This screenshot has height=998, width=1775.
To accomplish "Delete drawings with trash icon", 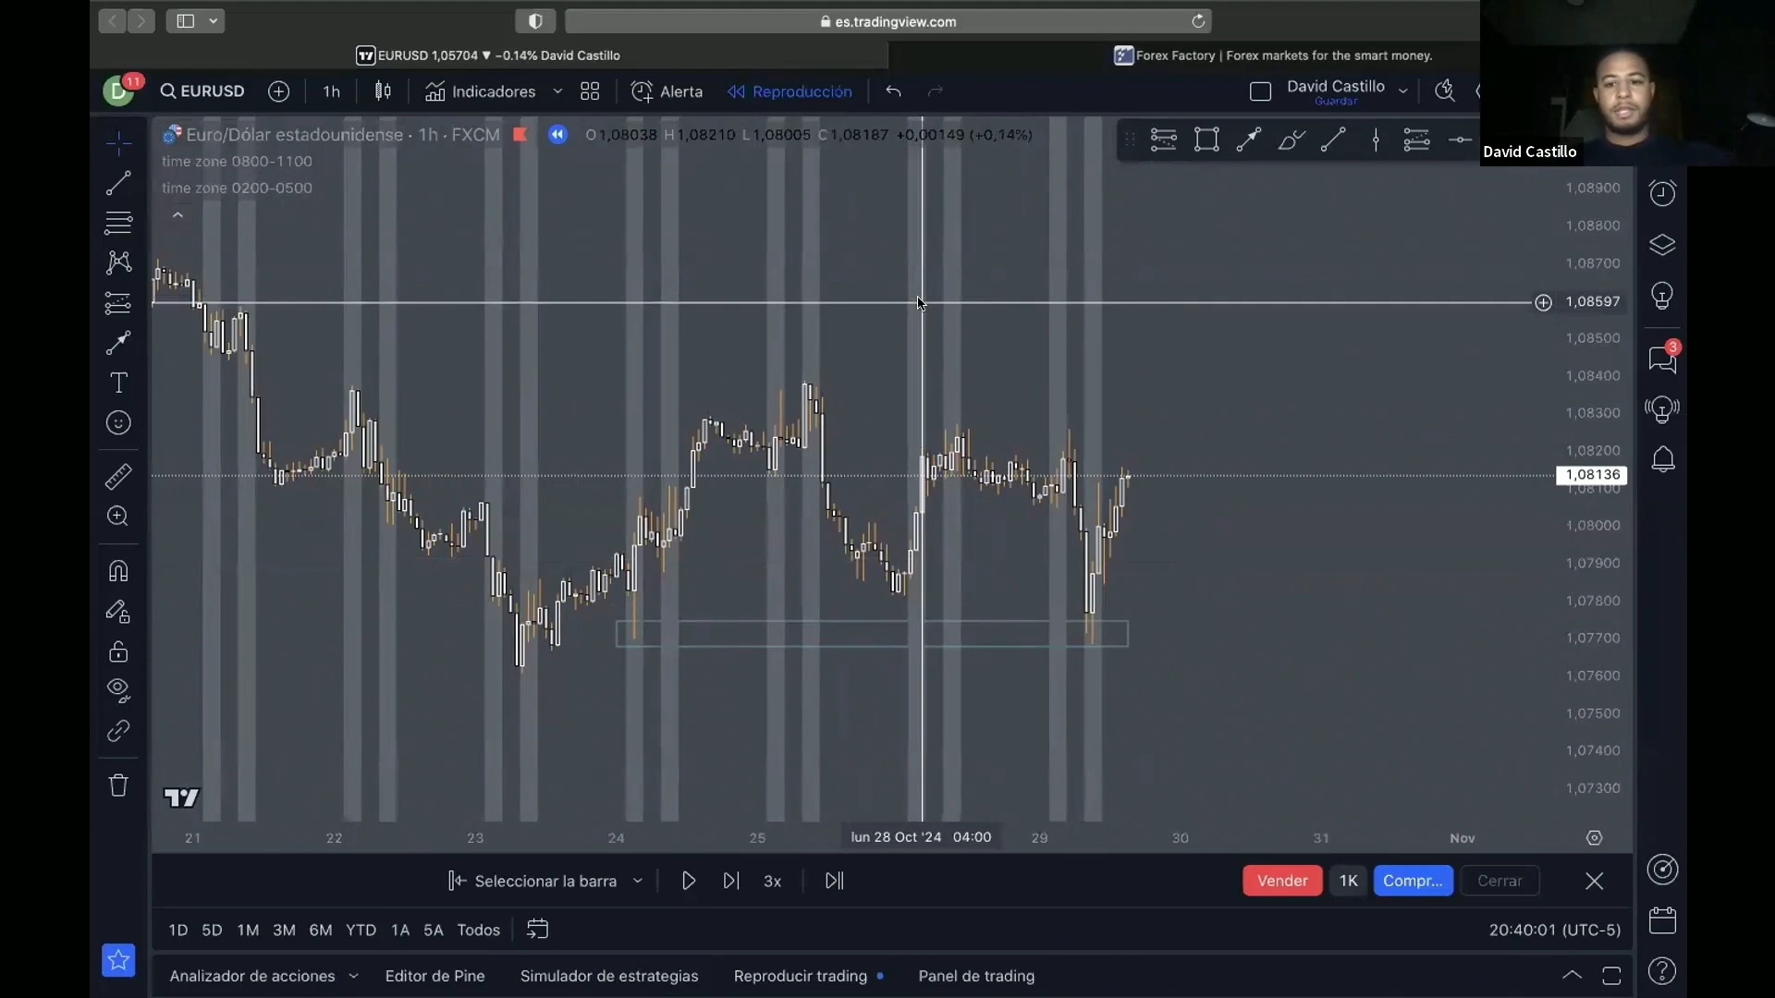I will pos(118,785).
